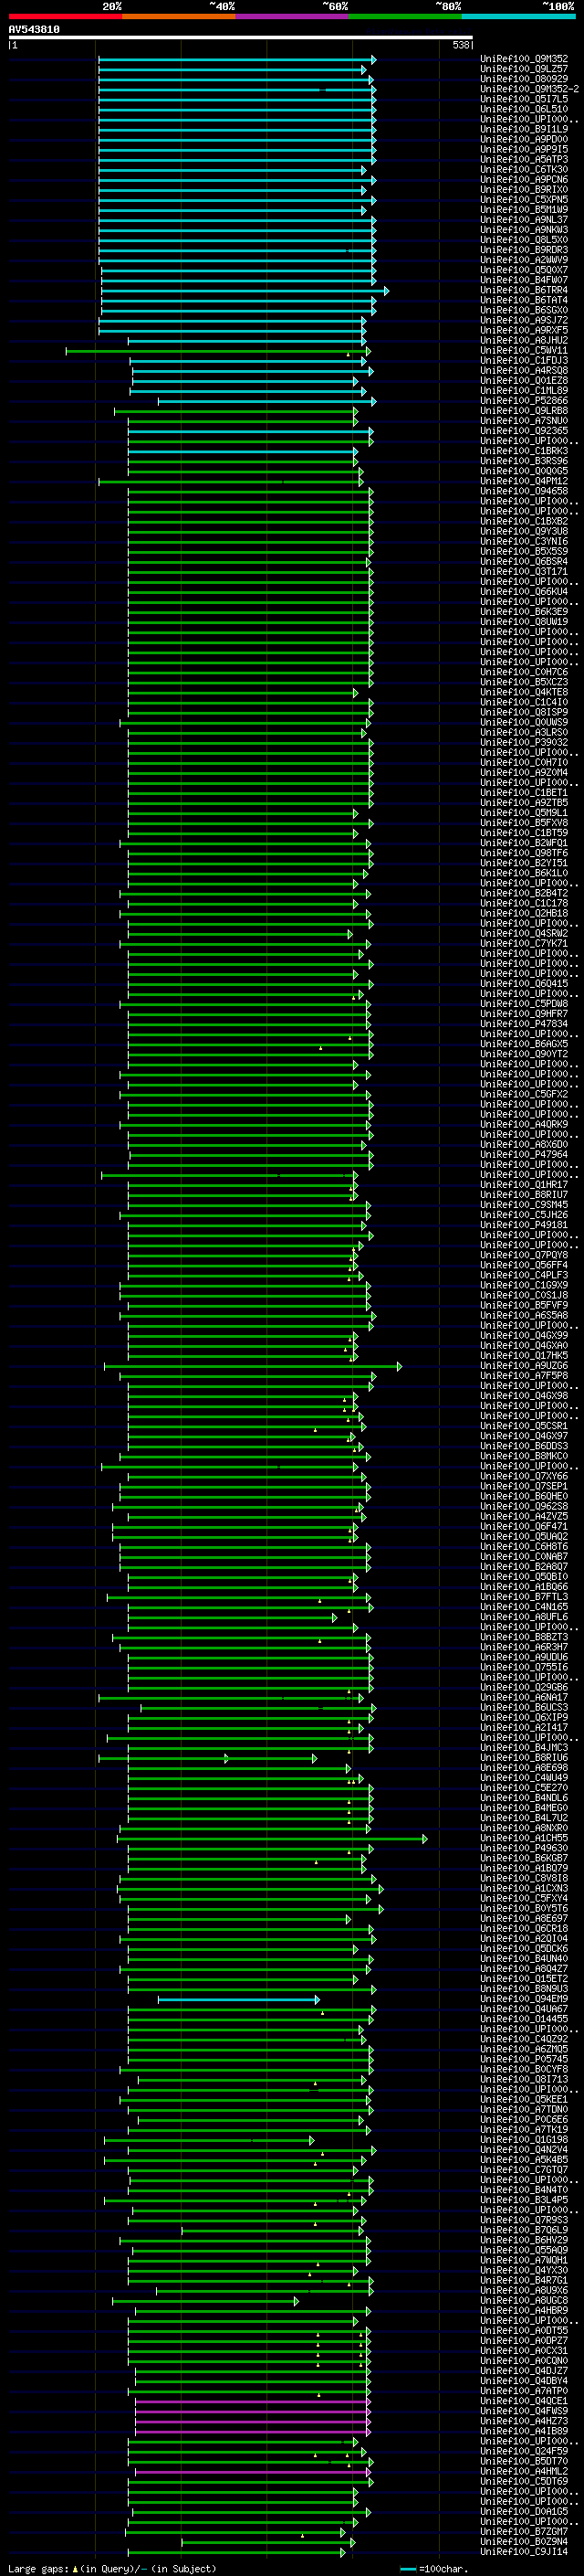Select the UniRef100_A8UGC8 label

524,2300
